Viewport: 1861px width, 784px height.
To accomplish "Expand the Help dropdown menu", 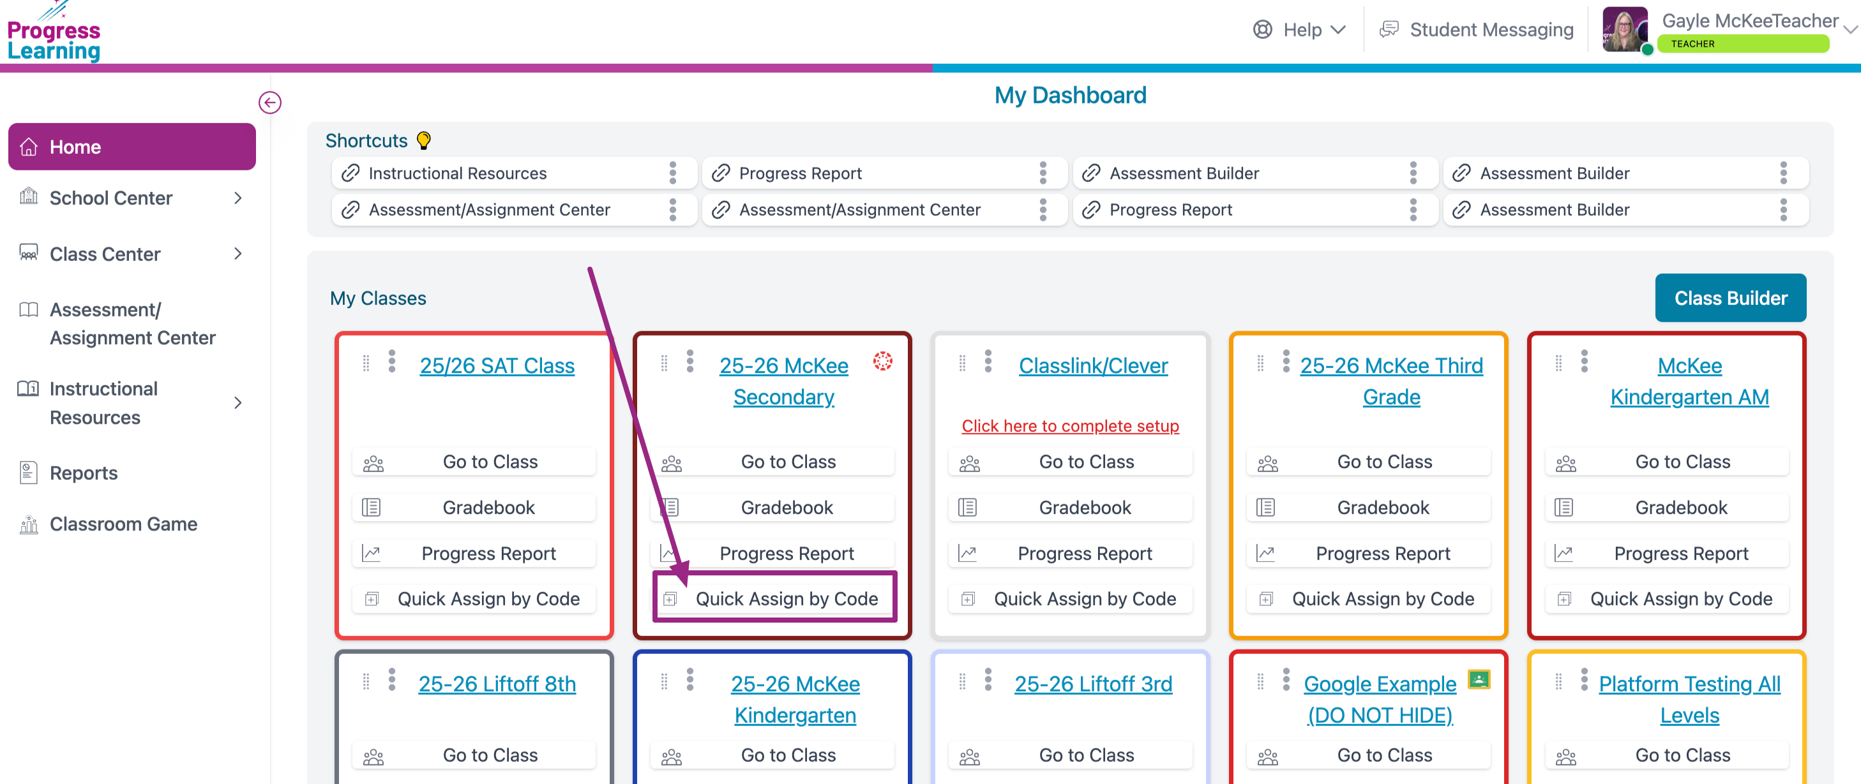I will pyautogui.click(x=1300, y=29).
